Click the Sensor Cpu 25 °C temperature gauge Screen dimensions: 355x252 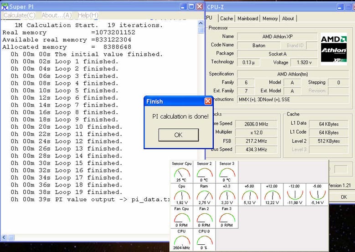click(x=181, y=172)
